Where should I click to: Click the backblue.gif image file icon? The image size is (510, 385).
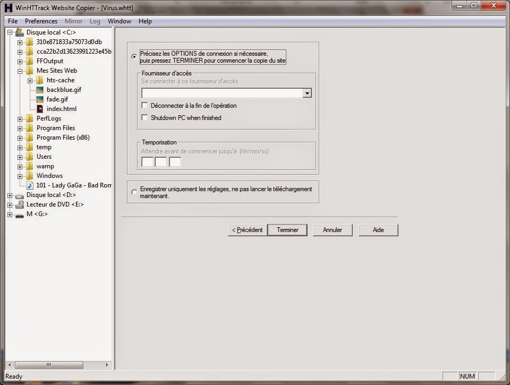click(40, 90)
